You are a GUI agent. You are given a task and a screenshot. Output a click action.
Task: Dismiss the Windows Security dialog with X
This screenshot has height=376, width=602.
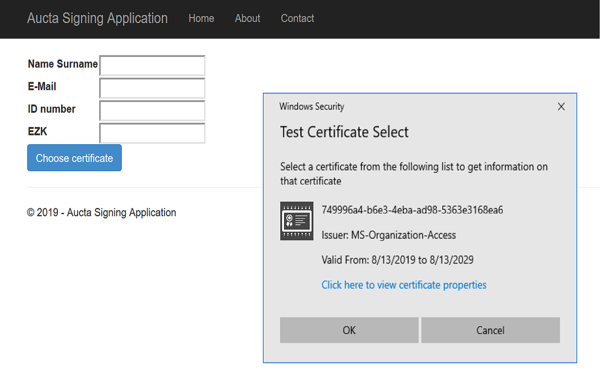click(561, 107)
